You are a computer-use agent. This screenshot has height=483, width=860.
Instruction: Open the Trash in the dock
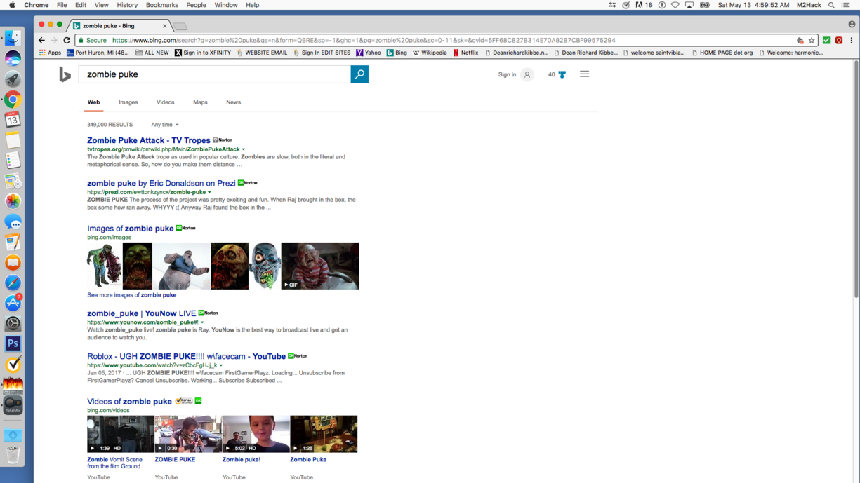tap(13, 455)
